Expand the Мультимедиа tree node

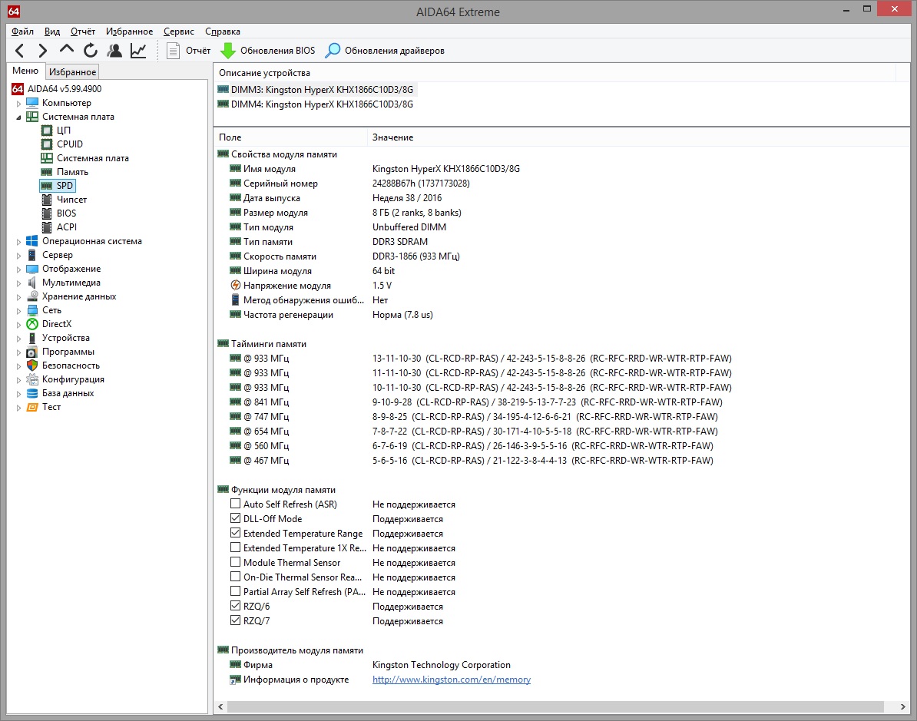point(18,283)
